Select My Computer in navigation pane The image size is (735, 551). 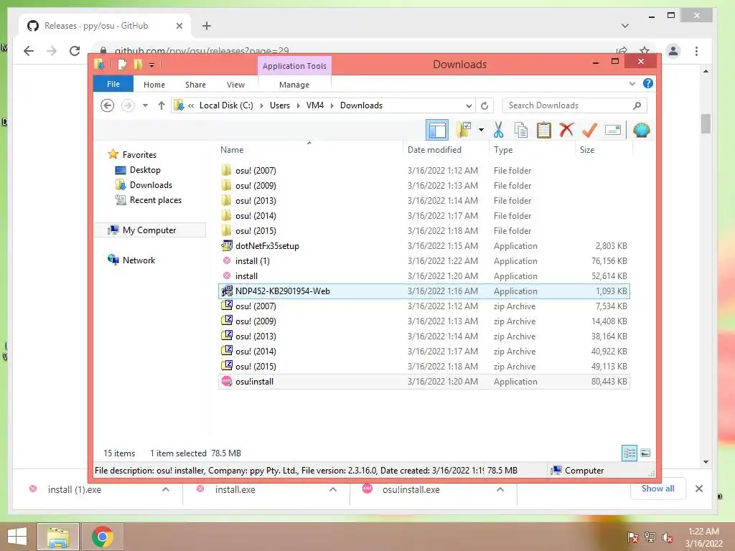tap(149, 230)
